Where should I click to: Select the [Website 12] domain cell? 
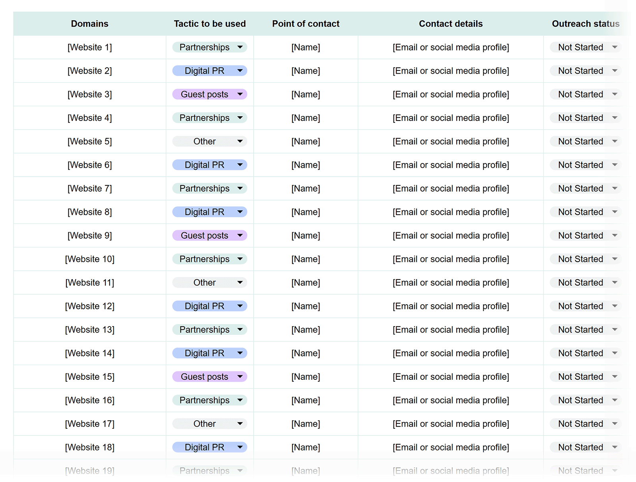coord(90,306)
